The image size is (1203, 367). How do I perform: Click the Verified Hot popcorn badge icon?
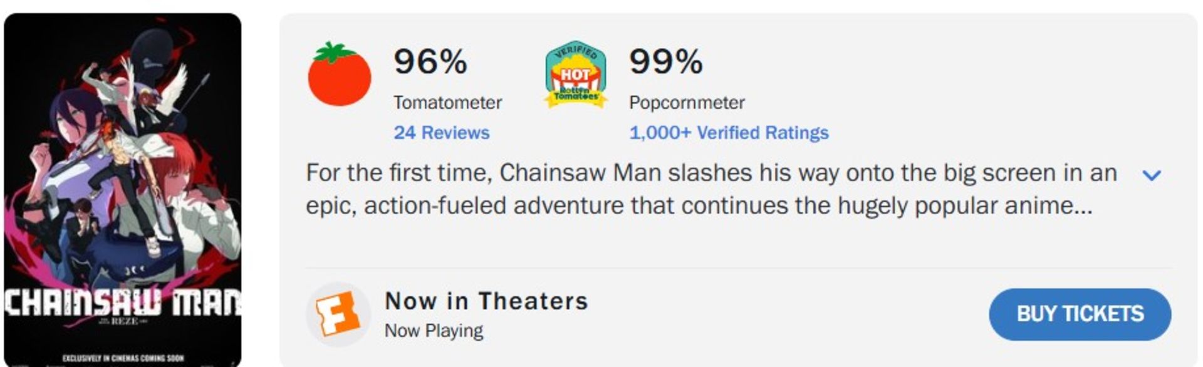[x=575, y=75]
